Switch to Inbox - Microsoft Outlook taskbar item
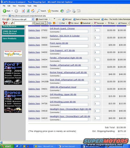The width and height of the screenshot is (130, 148). 45,146
